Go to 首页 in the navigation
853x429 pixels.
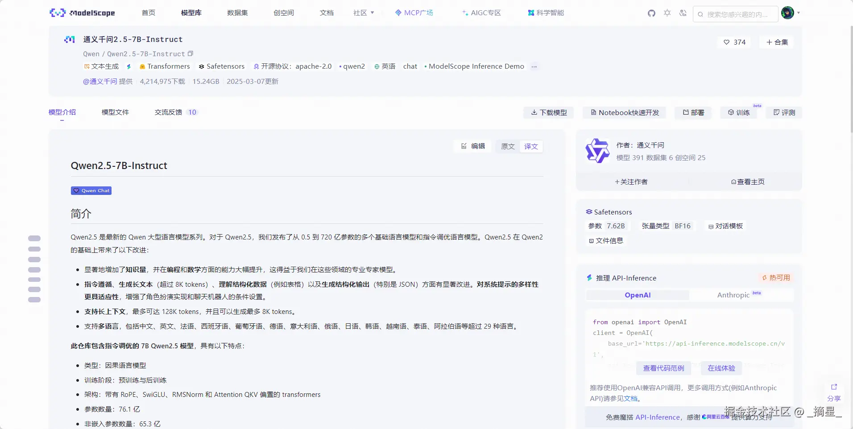click(149, 13)
